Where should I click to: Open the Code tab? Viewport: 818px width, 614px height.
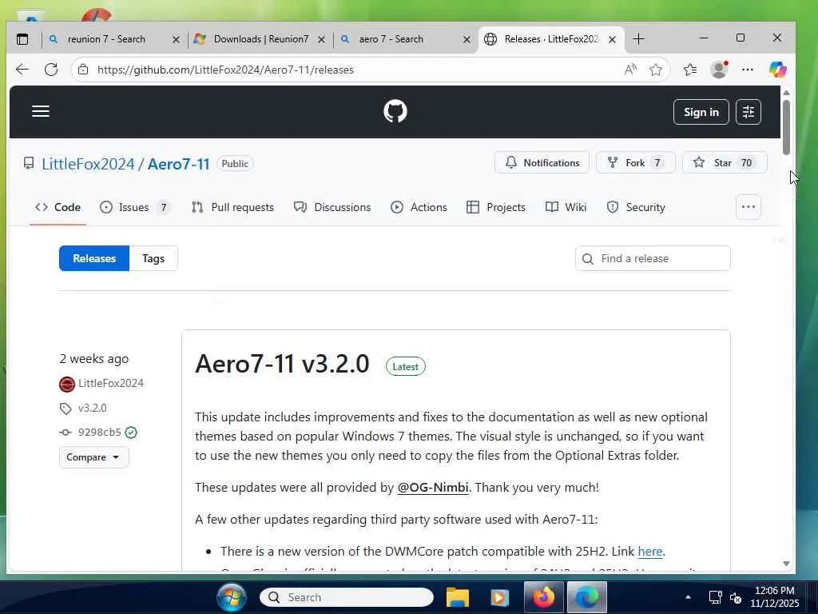click(58, 207)
